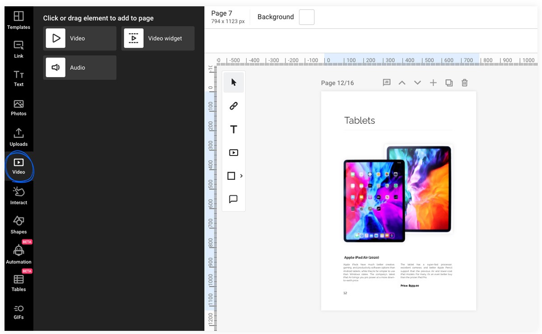Select the Video sidebar tab
This screenshot has height=334, width=542.
[x=19, y=166]
